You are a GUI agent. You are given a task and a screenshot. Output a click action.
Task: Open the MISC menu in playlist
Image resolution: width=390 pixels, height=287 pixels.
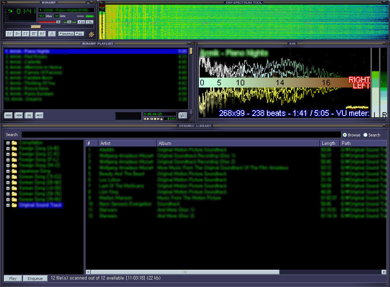(x=40, y=115)
